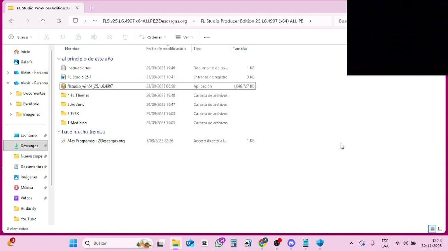Click the Paste toolbar icon
The width and height of the screenshot is (448, 251).
78,37
